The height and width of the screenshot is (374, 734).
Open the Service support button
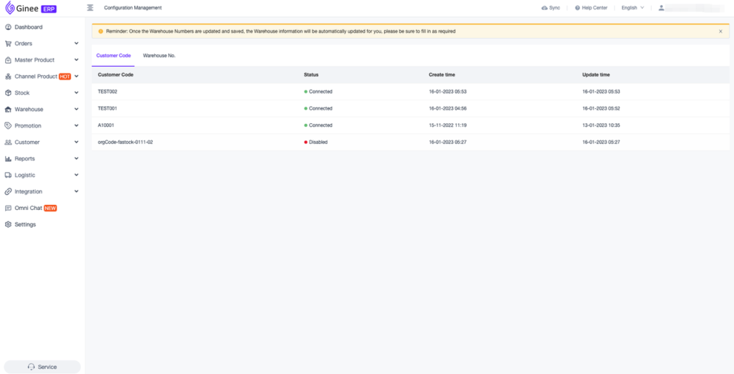(x=42, y=367)
